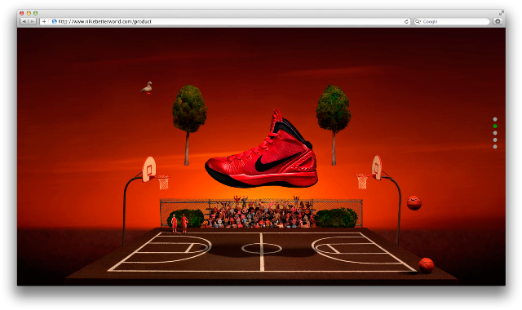Screen dimensions: 522x310
Task: Go back with the Safari back arrow
Action: tap(24, 22)
